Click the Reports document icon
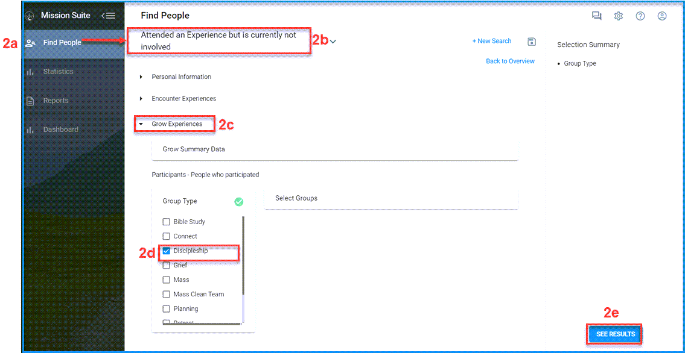685x353 pixels. pyautogui.click(x=30, y=101)
